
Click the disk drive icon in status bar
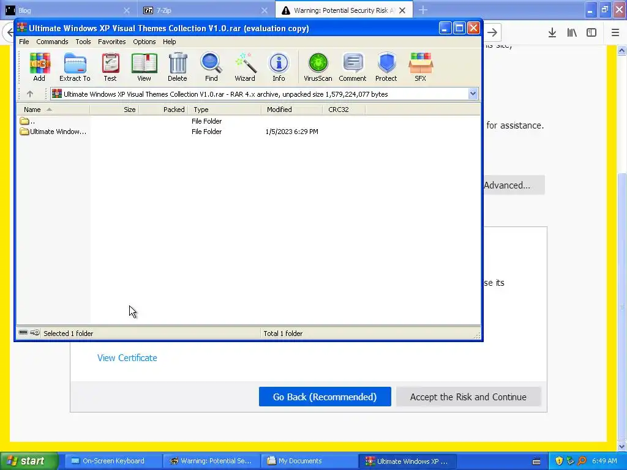pos(23,332)
